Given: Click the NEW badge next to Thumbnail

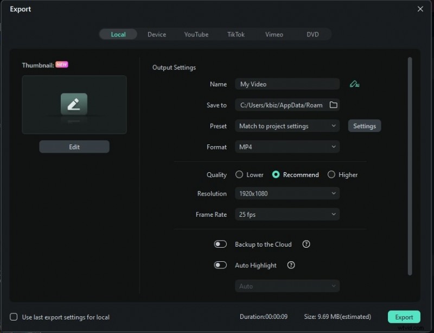Looking at the screenshot, I should (62, 65).
